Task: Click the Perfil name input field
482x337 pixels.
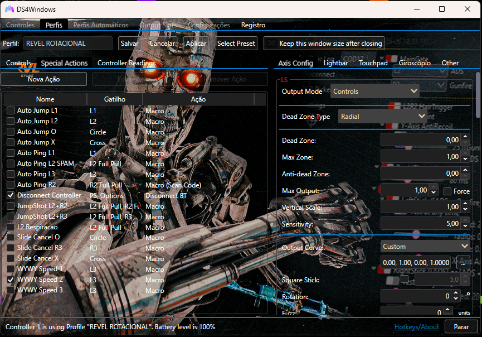Action: pos(68,44)
